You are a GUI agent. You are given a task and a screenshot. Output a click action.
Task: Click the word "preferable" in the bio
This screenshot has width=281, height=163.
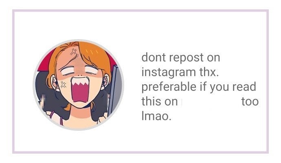169,87
